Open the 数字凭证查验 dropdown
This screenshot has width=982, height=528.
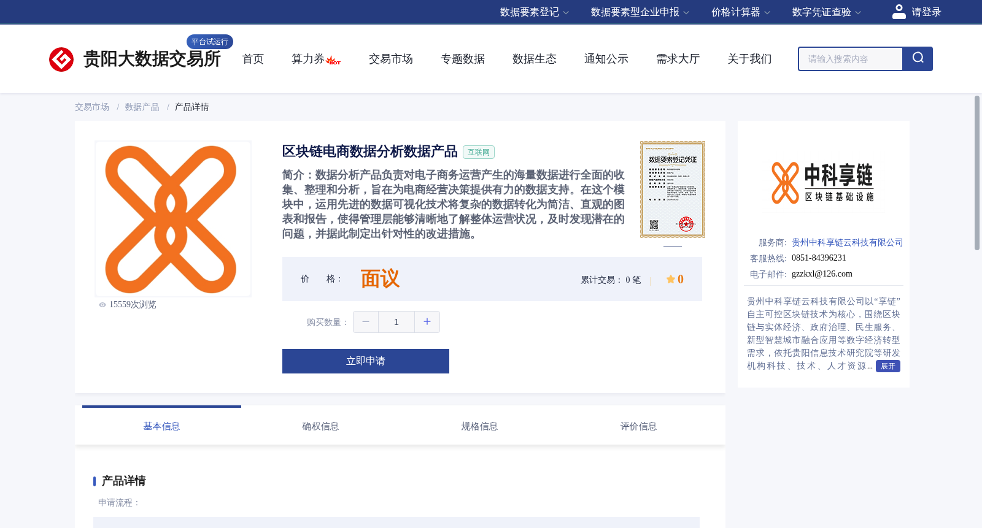826,12
